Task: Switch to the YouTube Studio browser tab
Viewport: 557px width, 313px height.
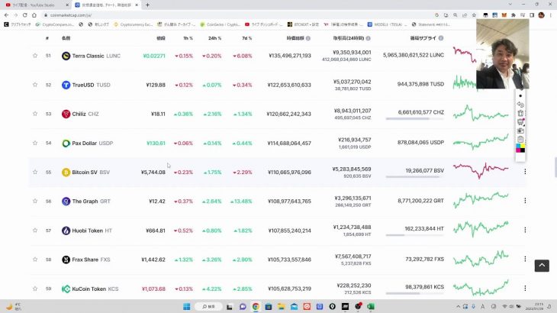Action: coord(34,5)
